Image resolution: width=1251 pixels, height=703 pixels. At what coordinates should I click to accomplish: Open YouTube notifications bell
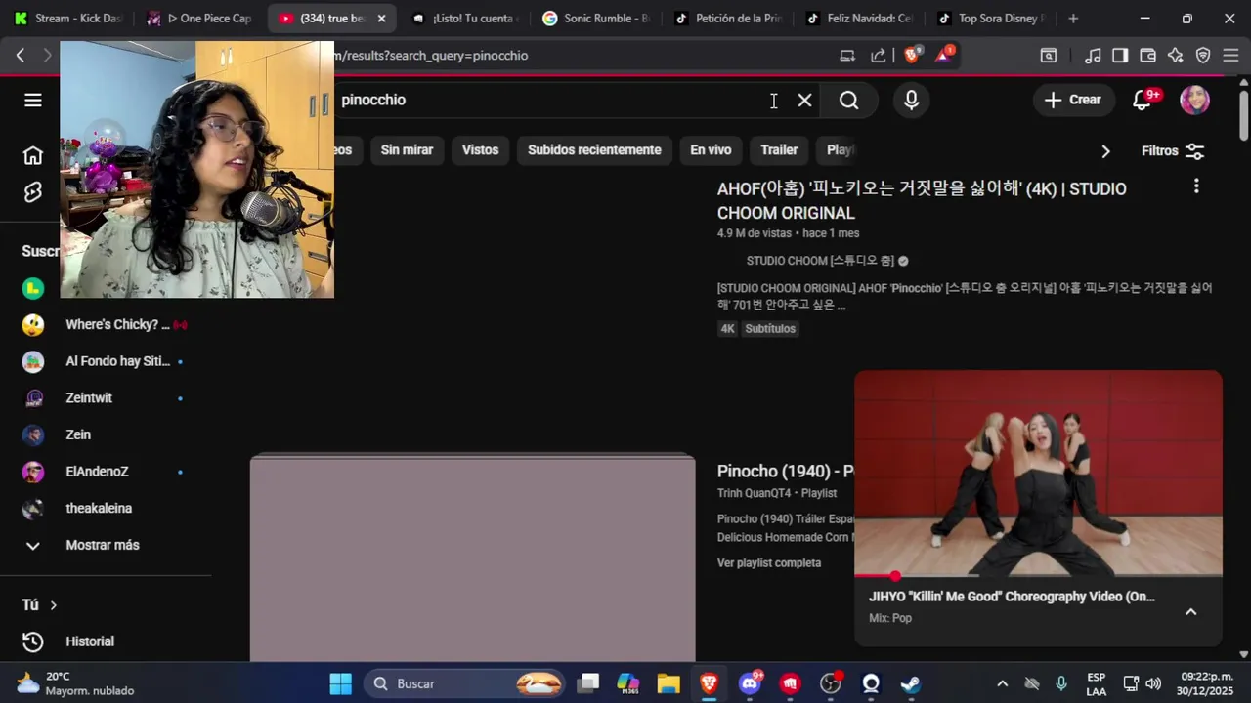click(1143, 100)
